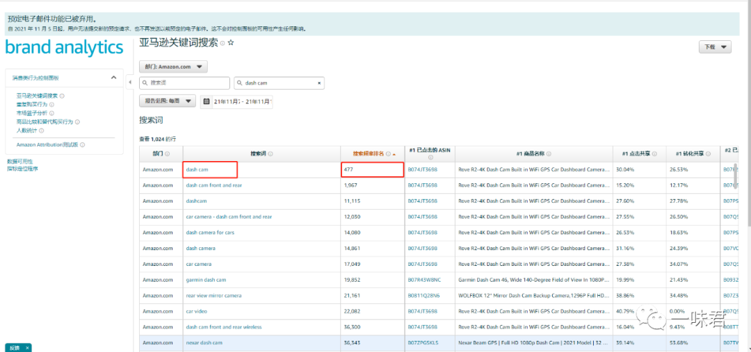Dismiss the 反馈 feedback tab with its x
Screen dimensions: 751x352
(x=27, y=348)
